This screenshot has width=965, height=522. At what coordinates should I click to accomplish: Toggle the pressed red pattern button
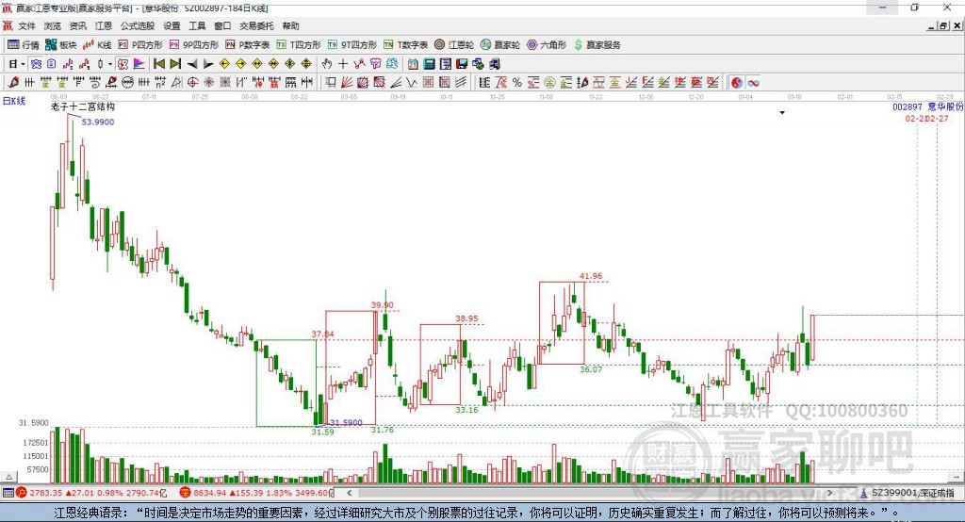coord(123,64)
